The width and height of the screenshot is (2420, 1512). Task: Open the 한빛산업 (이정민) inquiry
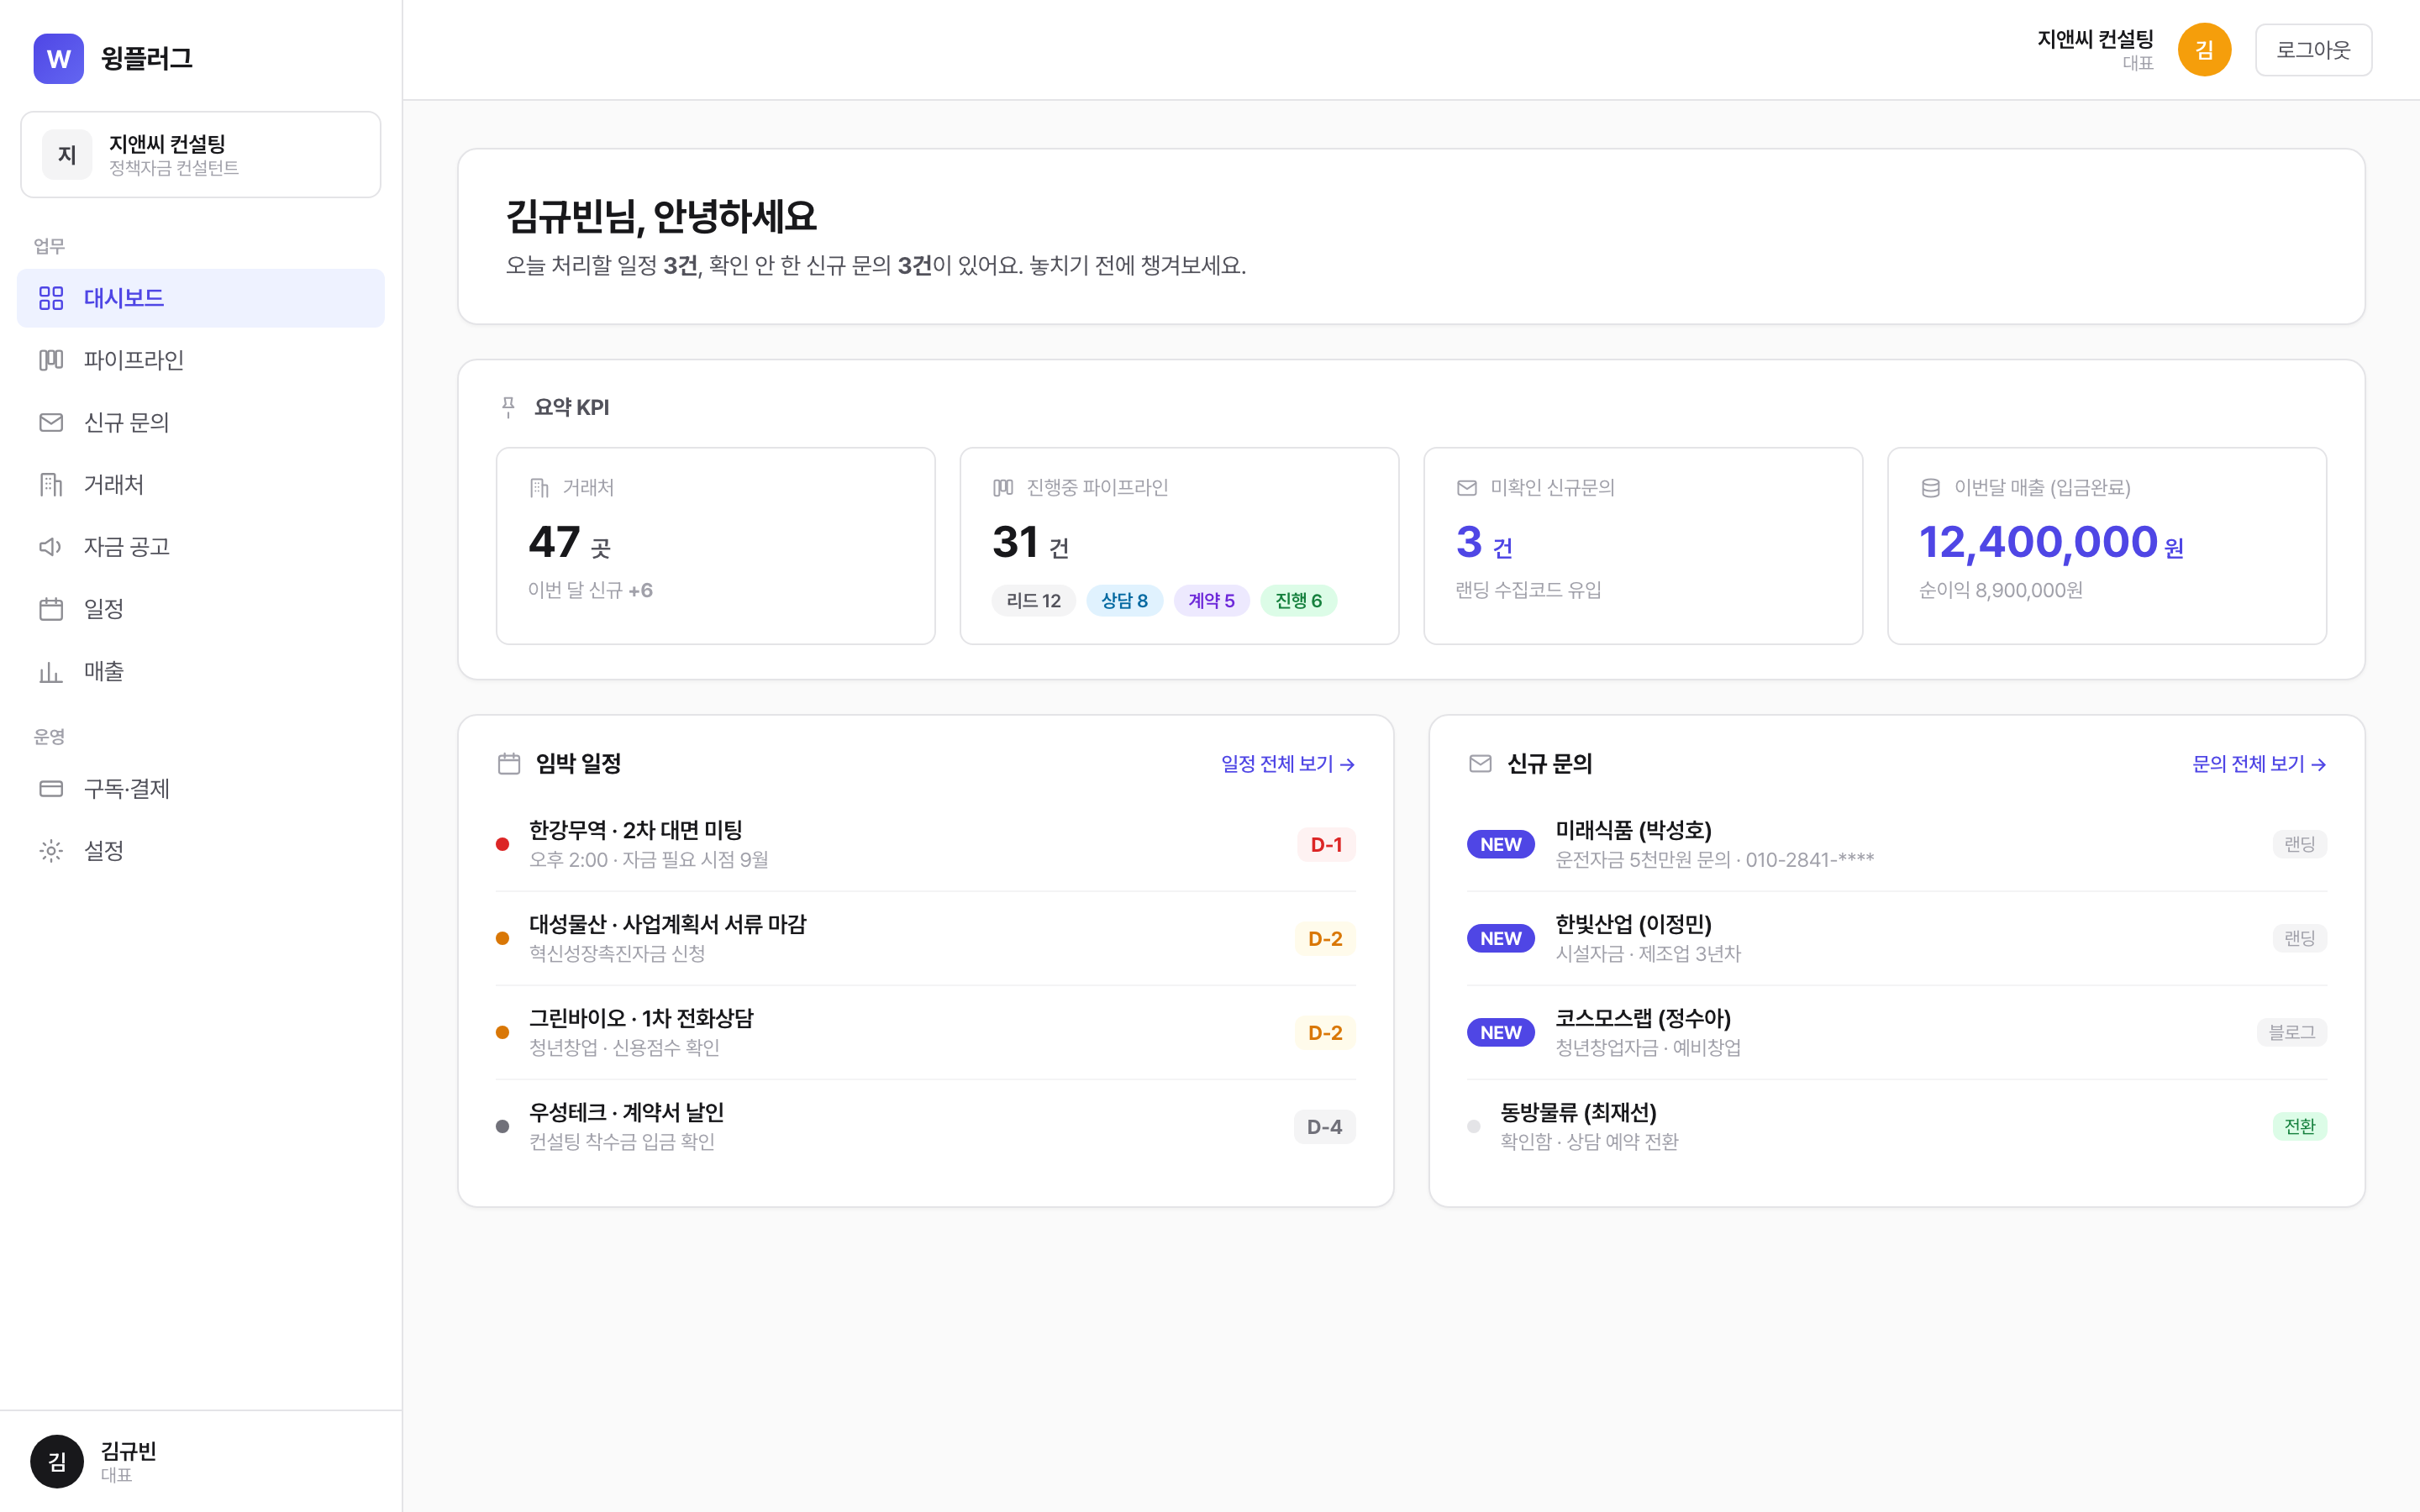[x=1897, y=939]
